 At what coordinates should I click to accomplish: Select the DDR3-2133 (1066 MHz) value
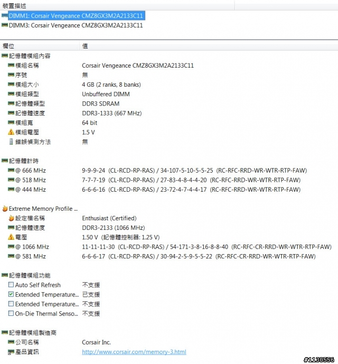(x=114, y=228)
